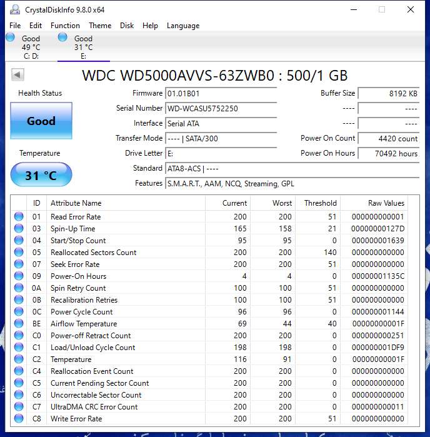Select the UltraDMA CRC Error Count attribute name
This screenshot has height=437, width=430.
[x=94, y=407]
